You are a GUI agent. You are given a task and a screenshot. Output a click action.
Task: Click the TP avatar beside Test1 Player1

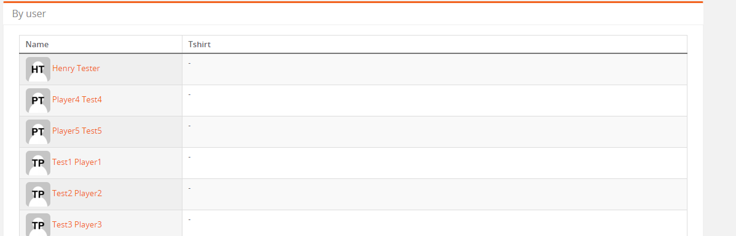tap(38, 163)
